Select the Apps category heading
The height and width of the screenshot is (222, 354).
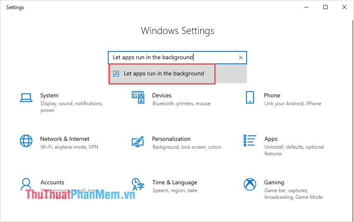(x=271, y=139)
